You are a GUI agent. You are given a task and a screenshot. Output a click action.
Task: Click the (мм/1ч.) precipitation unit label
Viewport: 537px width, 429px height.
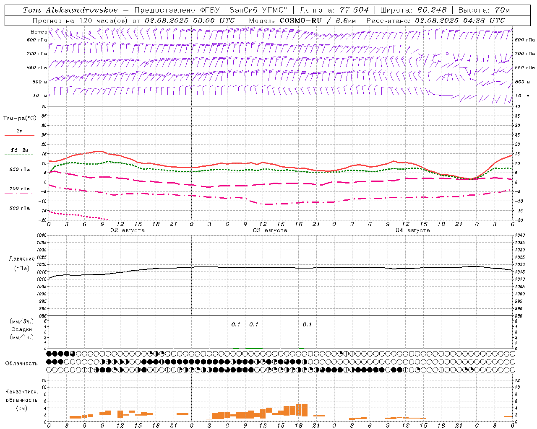point(21,337)
